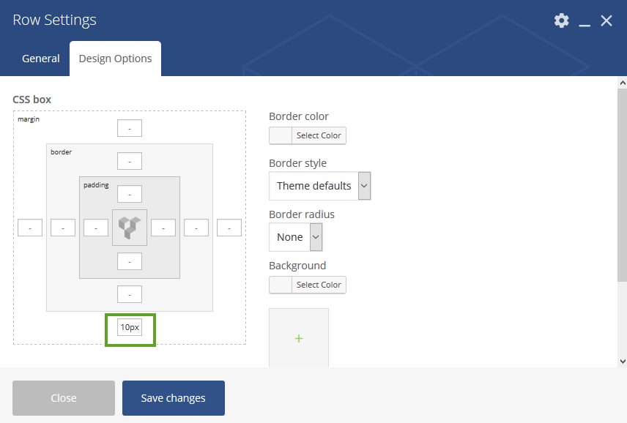Click the WPBakery logo in CSS box center
This screenshot has width=627, height=423.
tap(130, 228)
